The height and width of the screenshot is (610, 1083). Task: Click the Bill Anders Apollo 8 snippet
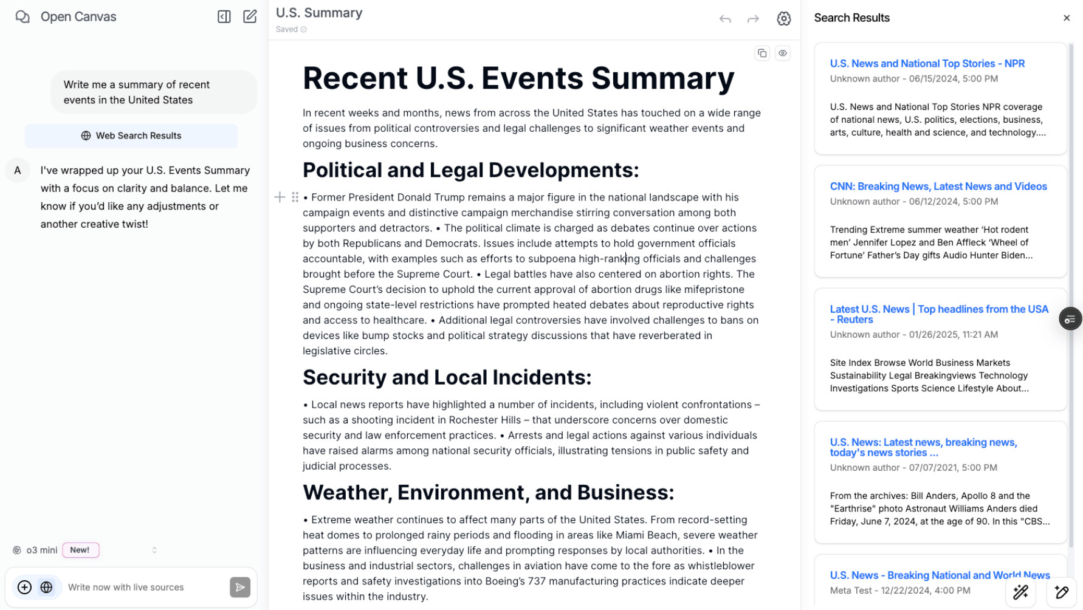click(x=940, y=509)
